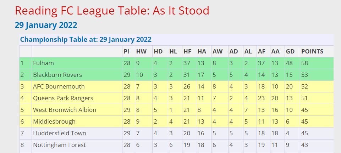Click Fulham's 58 points cell
This screenshot has width=341, height=153.
305,63
